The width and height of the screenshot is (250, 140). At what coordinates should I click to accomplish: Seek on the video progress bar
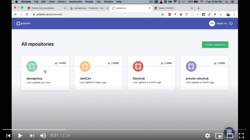(125, 129)
